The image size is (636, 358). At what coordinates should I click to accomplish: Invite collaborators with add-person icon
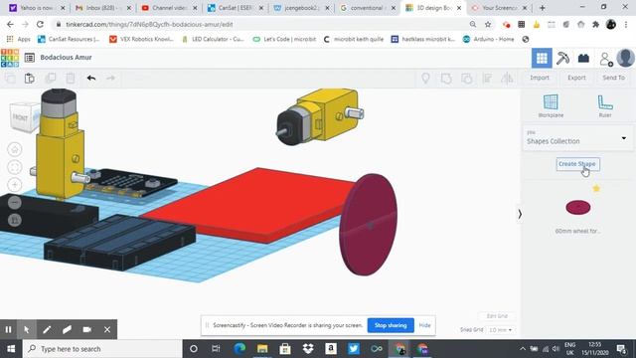pos(606,59)
